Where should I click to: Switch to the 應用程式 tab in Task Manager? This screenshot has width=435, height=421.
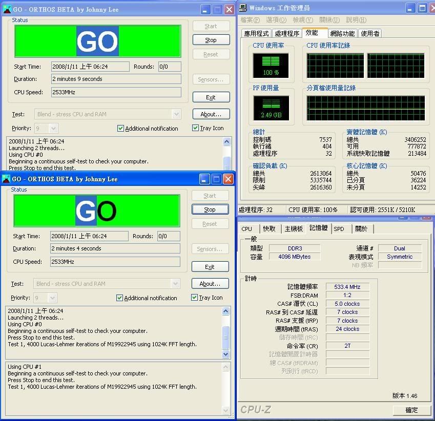pyautogui.click(x=256, y=34)
